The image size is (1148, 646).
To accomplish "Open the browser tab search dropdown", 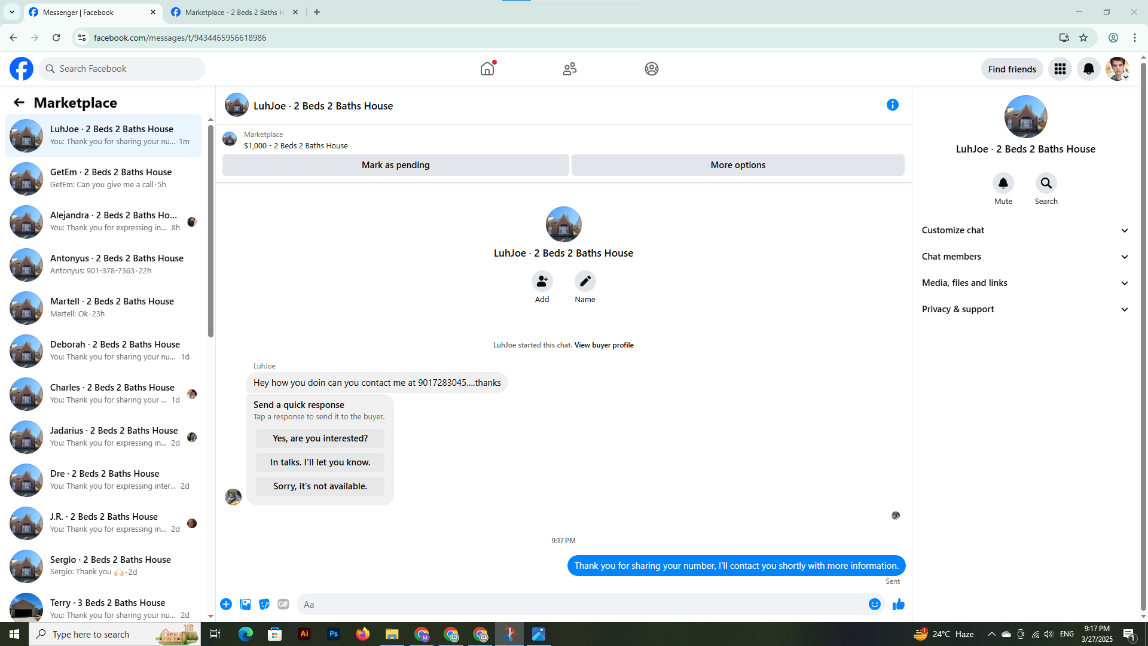I will tap(12, 12).
